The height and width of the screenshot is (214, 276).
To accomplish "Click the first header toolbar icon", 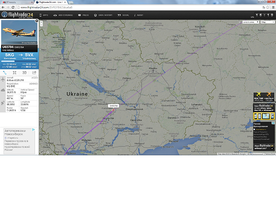I will (x=257, y=15).
